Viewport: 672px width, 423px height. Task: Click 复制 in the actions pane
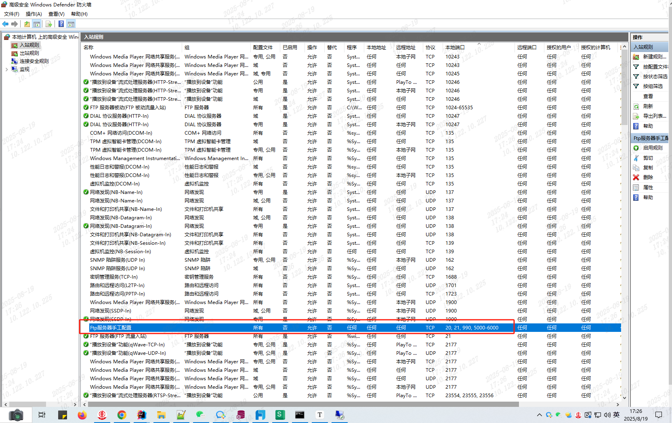point(648,168)
